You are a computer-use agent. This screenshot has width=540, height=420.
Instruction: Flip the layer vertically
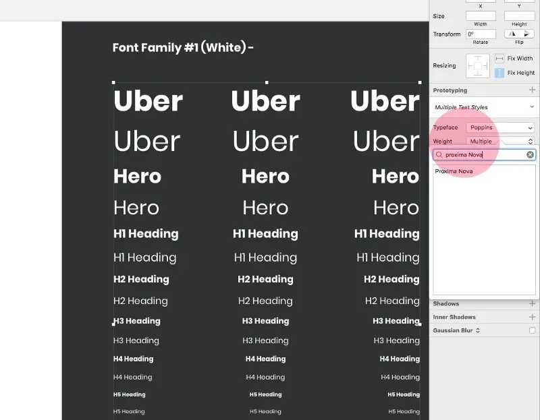pos(527,34)
